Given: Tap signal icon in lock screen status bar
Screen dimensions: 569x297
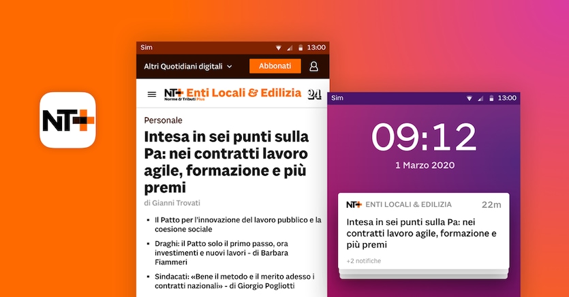Looking at the screenshot, I should click(x=480, y=98).
